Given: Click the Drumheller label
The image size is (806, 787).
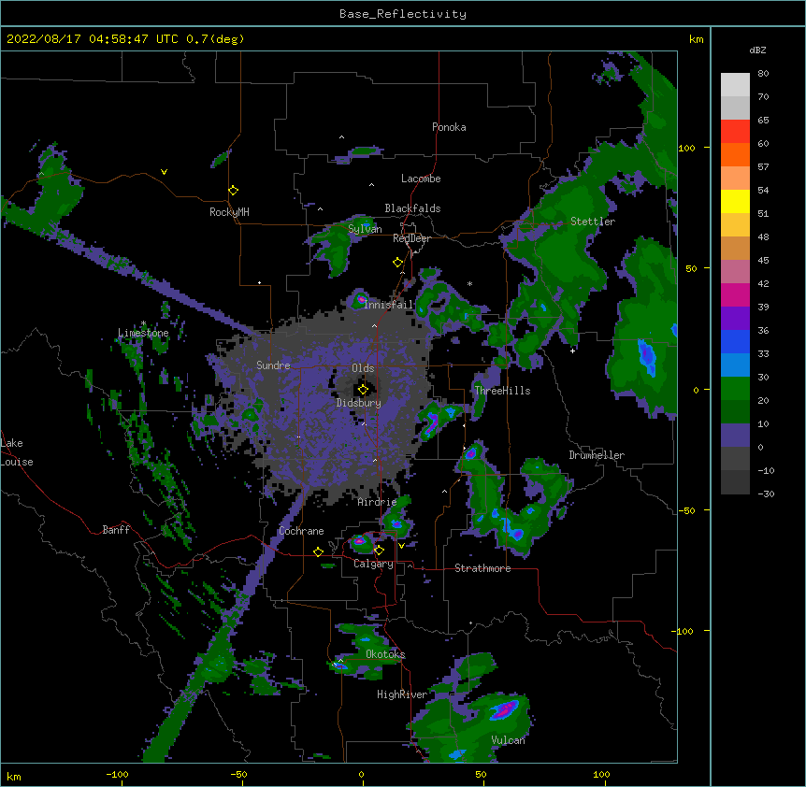Looking at the screenshot, I should pos(597,455).
